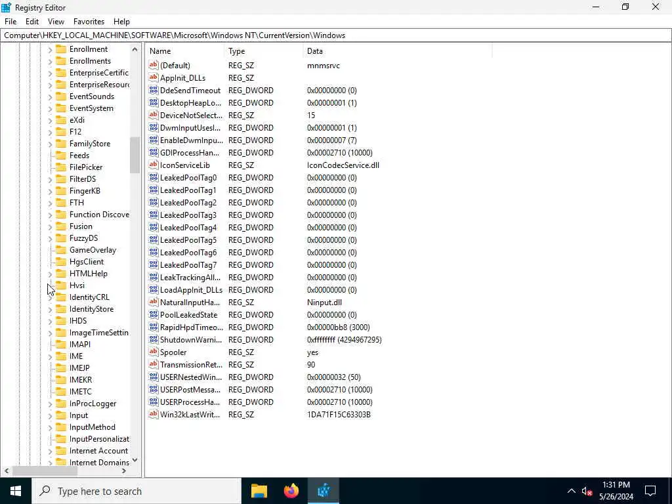Click the AppInit_DLLs string value icon
This screenshot has height=504, width=672.
pos(154,77)
